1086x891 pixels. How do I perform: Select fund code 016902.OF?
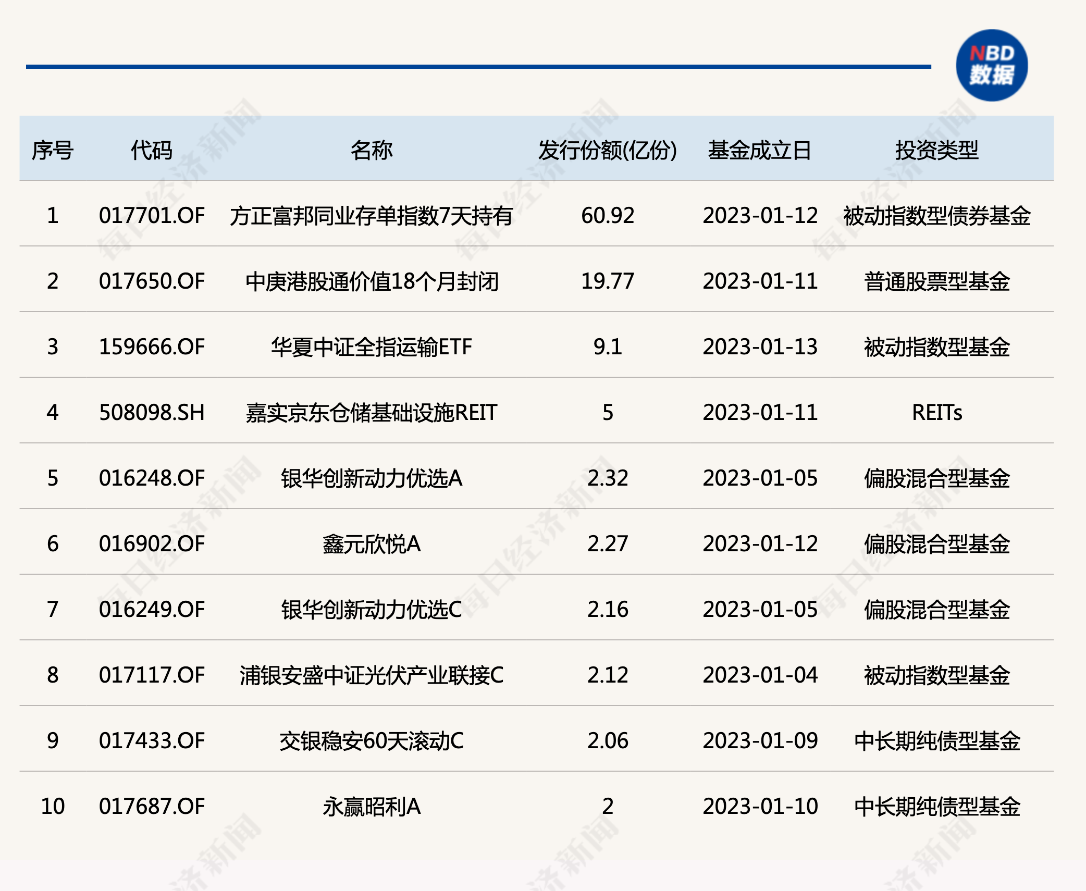pos(152,544)
